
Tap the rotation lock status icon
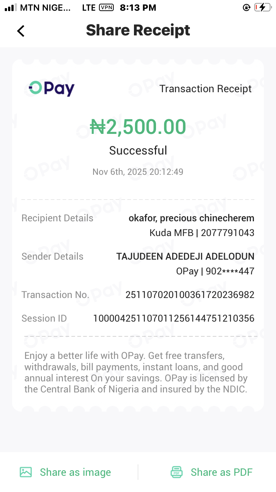pos(247,7)
